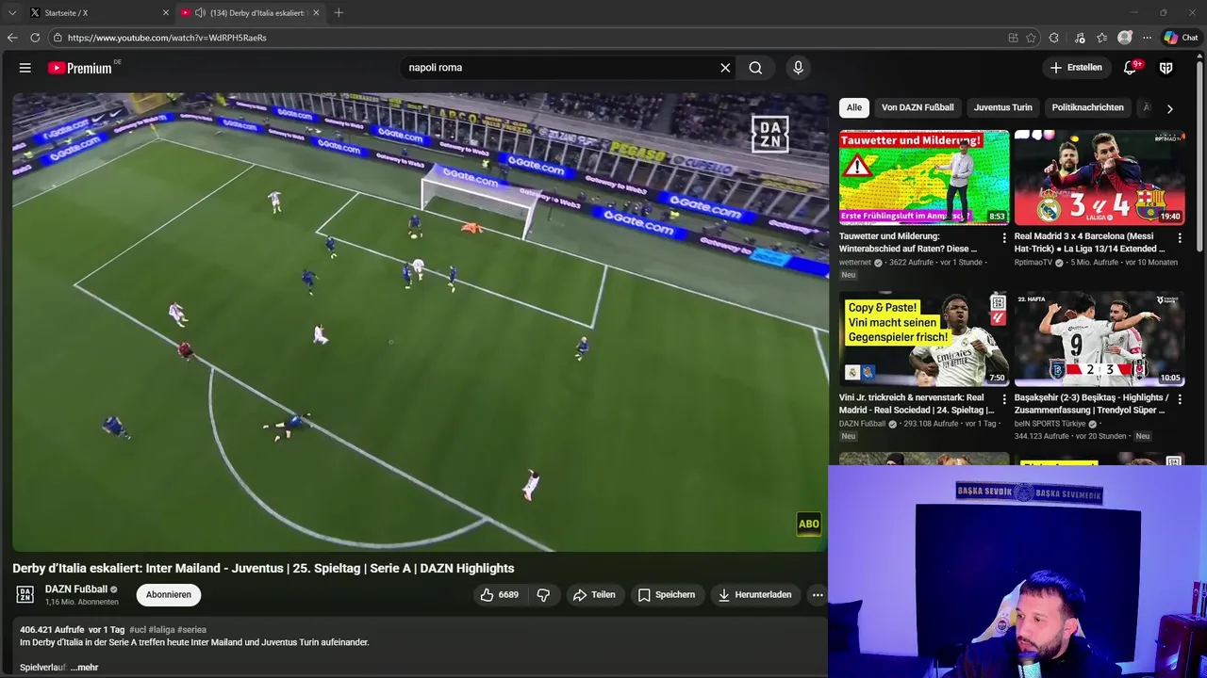
Task: Open browser extensions puzzle icon
Action: [1054, 38]
